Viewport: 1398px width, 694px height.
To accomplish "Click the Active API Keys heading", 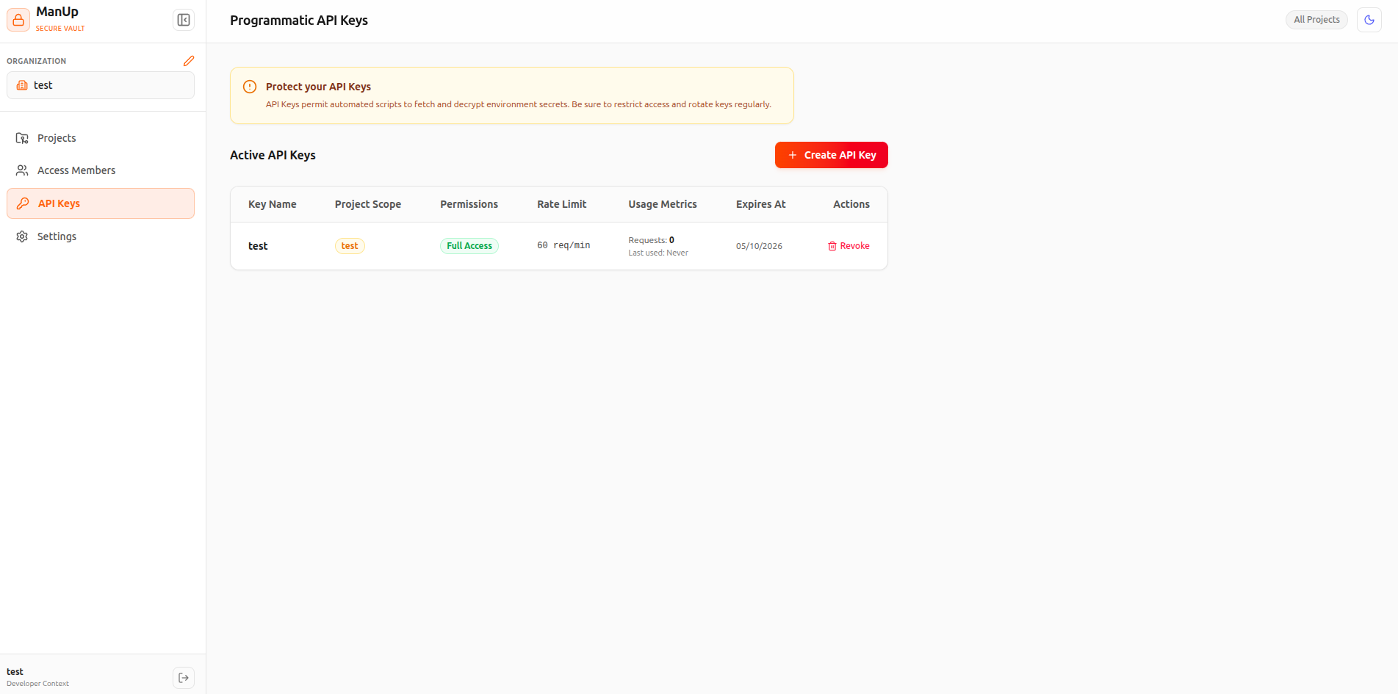I will (273, 155).
